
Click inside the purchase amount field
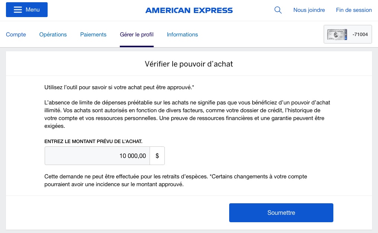pos(97,155)
